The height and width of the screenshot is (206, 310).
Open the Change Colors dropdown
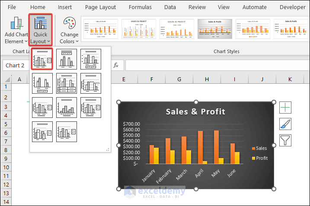click(69, 30)
